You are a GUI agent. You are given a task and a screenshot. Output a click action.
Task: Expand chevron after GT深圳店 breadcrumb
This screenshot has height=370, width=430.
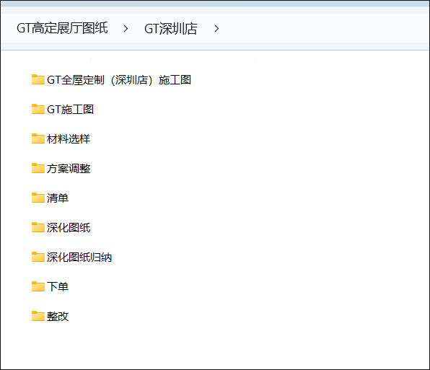point(216,29)
